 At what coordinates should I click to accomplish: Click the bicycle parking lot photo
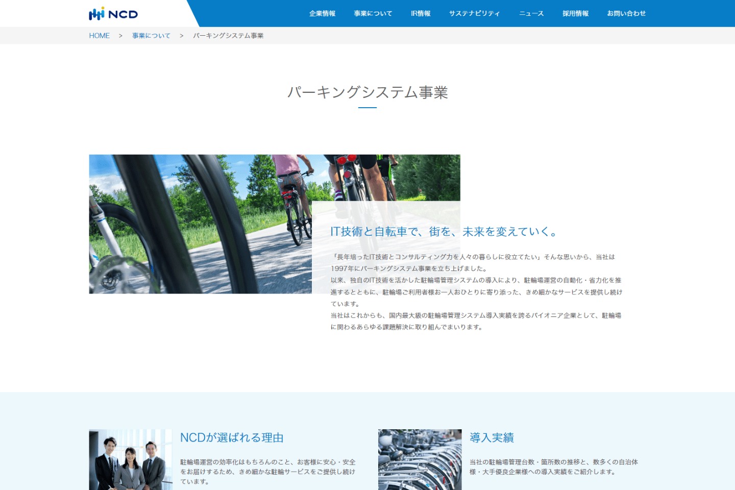click(420, 459)
